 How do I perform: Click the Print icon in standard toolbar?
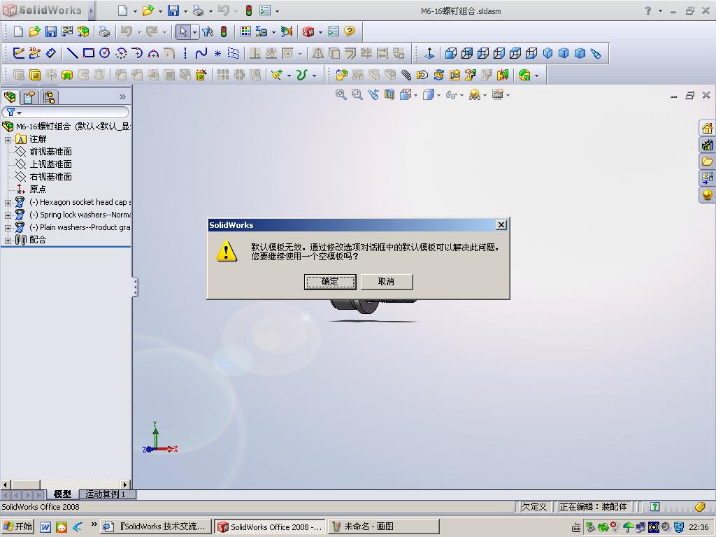(105, 31)
